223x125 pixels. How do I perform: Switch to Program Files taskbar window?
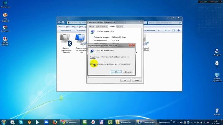coord(125,122)
